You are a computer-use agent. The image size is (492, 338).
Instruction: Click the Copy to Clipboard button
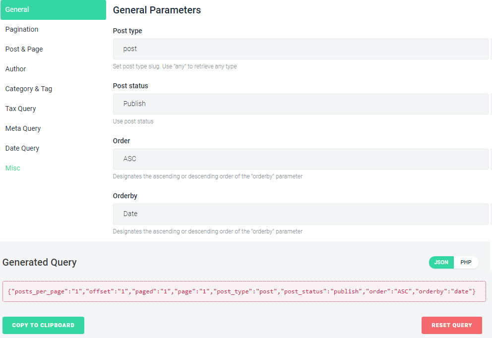(43, 325)
